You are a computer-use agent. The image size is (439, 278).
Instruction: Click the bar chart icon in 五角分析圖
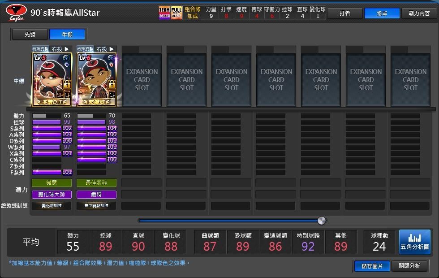pyautogui.click(x=415, y=238)
